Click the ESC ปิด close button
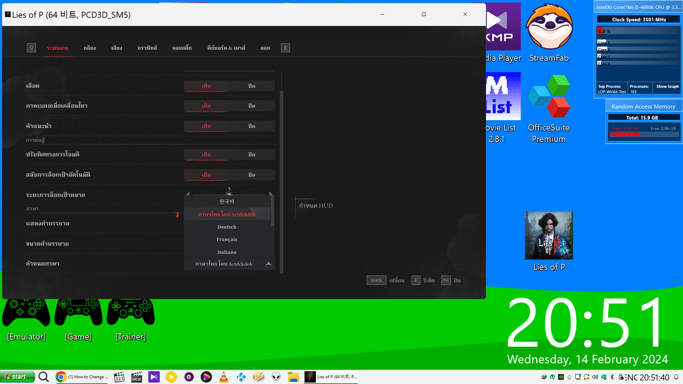This screenshot has width=683, height=384. pyautogui.click(x=451, y=280)
